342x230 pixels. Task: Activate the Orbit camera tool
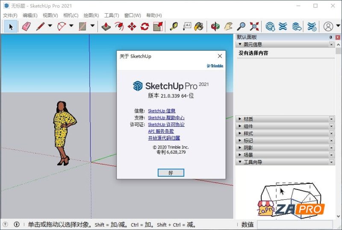click(215, 26)
